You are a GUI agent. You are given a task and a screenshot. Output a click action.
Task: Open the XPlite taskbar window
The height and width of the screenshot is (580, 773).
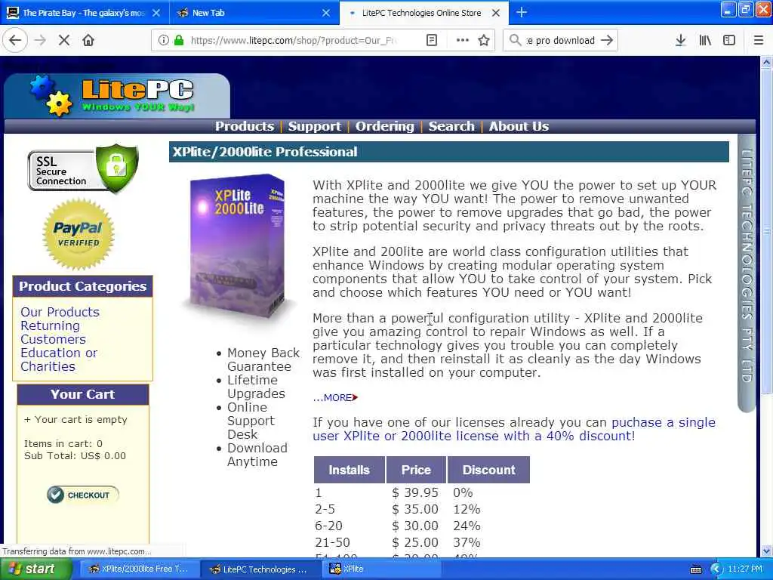[x=381, y=569]
